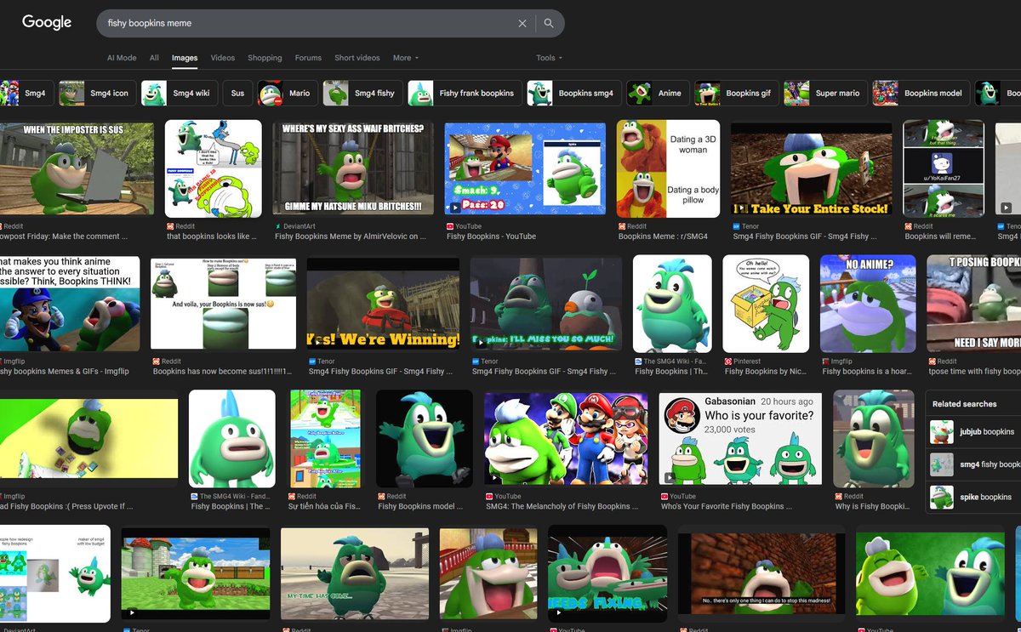Select the Boopkins gif filter chip
Screen dimensions: 1021x632
coord(736,93)
